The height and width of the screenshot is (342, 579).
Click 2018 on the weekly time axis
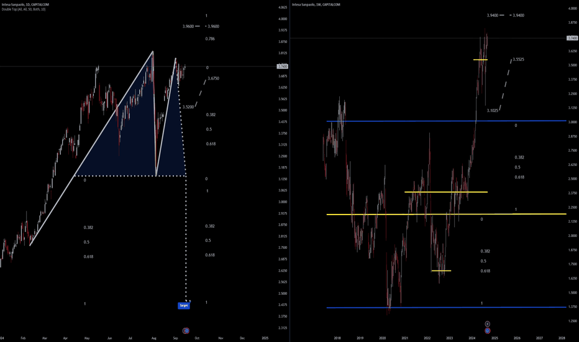tap(337, 338)
